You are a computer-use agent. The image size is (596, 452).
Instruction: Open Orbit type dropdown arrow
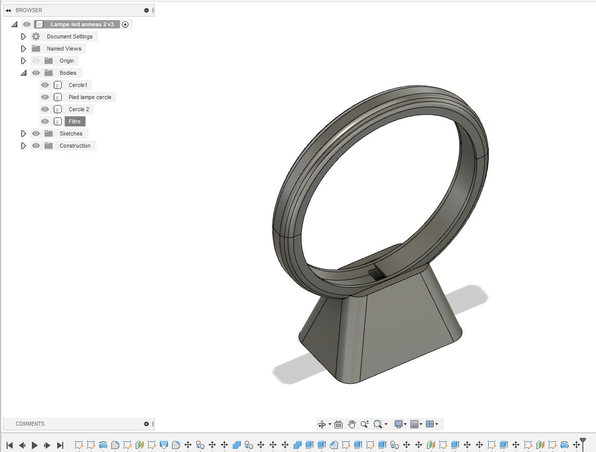329,424
